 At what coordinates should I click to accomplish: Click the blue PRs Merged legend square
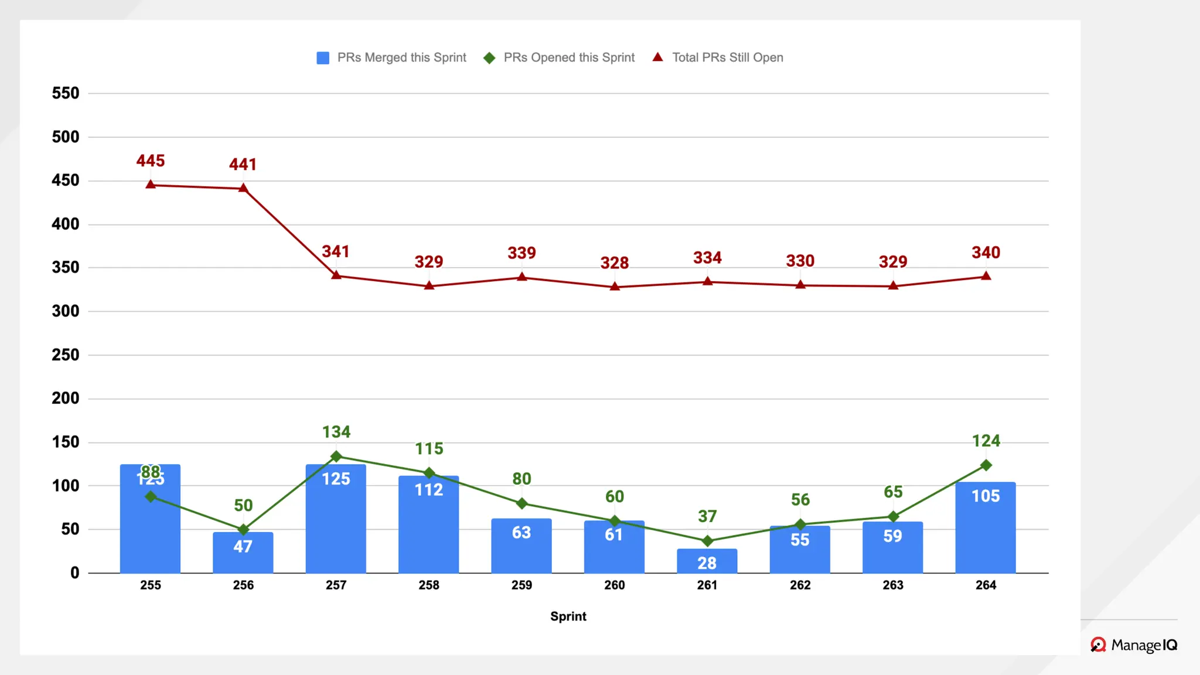coord(323,58)
